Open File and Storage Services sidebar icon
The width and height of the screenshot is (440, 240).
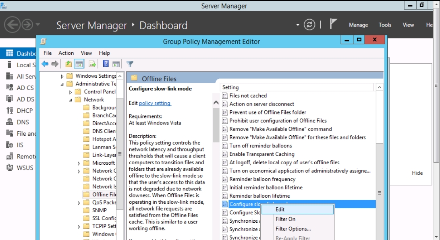10,133
